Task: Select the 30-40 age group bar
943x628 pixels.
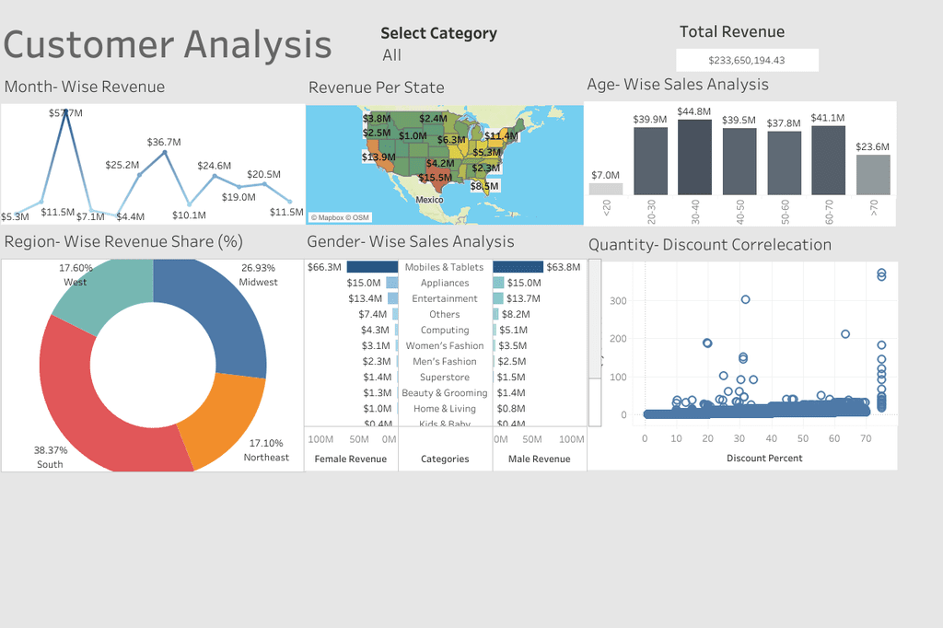Action: (x=694, y=157)
